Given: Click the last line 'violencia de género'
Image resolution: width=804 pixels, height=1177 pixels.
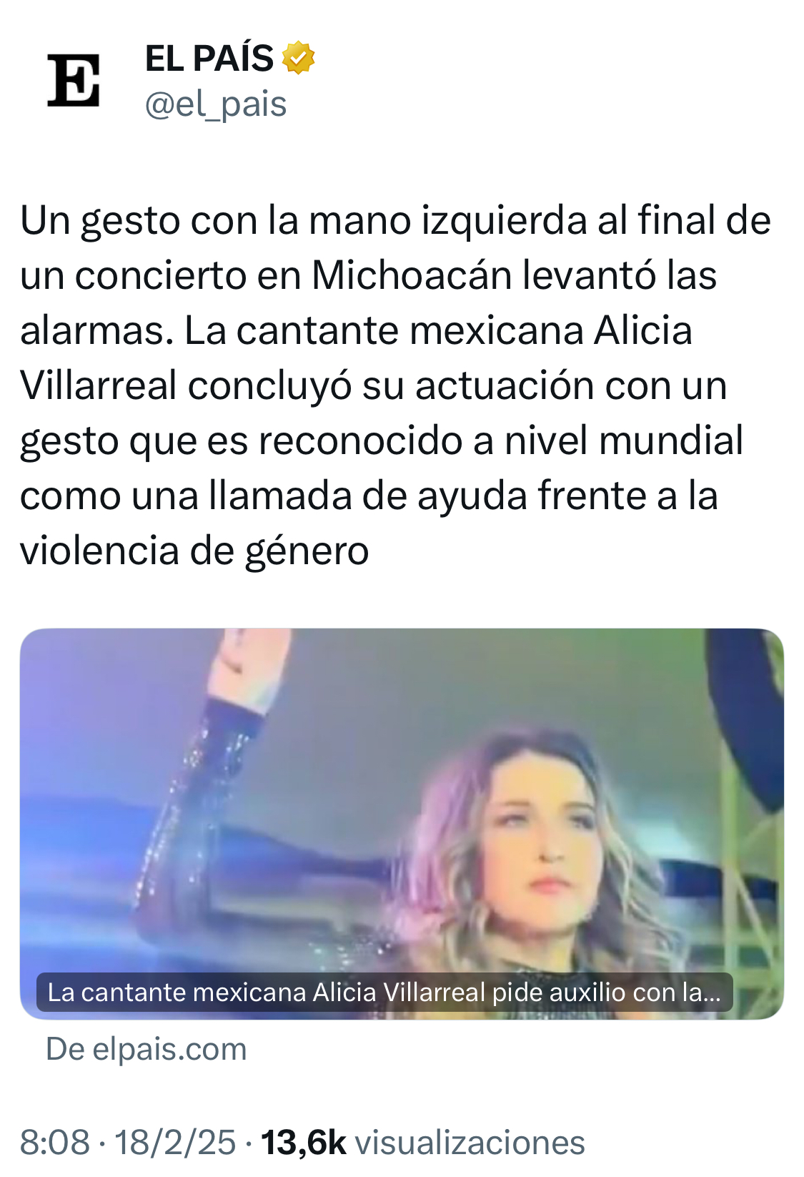Looking at the screenshot, I should (x=194, y=551).
